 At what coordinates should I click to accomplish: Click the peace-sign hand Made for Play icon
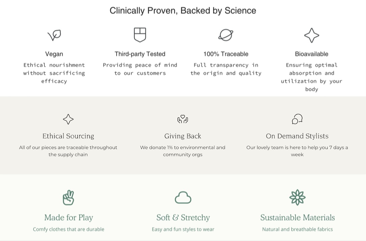click(x=68, y=198)
